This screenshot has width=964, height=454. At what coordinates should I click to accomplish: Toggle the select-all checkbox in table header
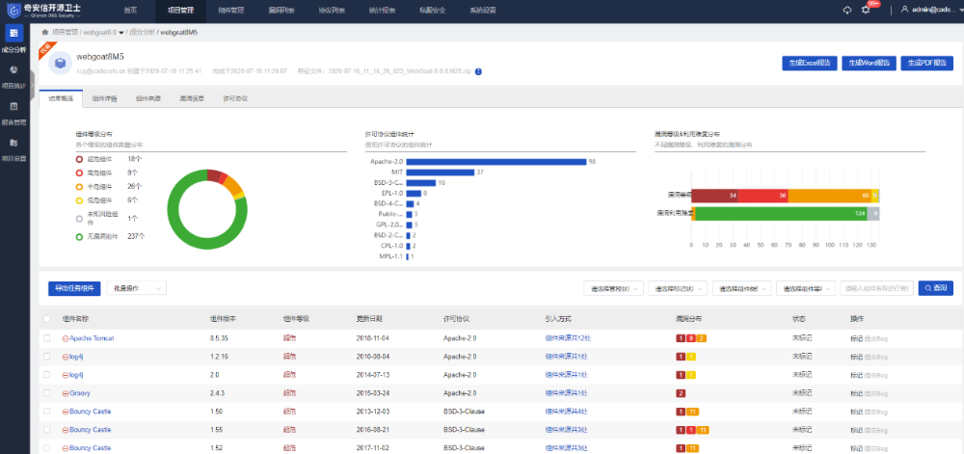(x=47, y=319)
